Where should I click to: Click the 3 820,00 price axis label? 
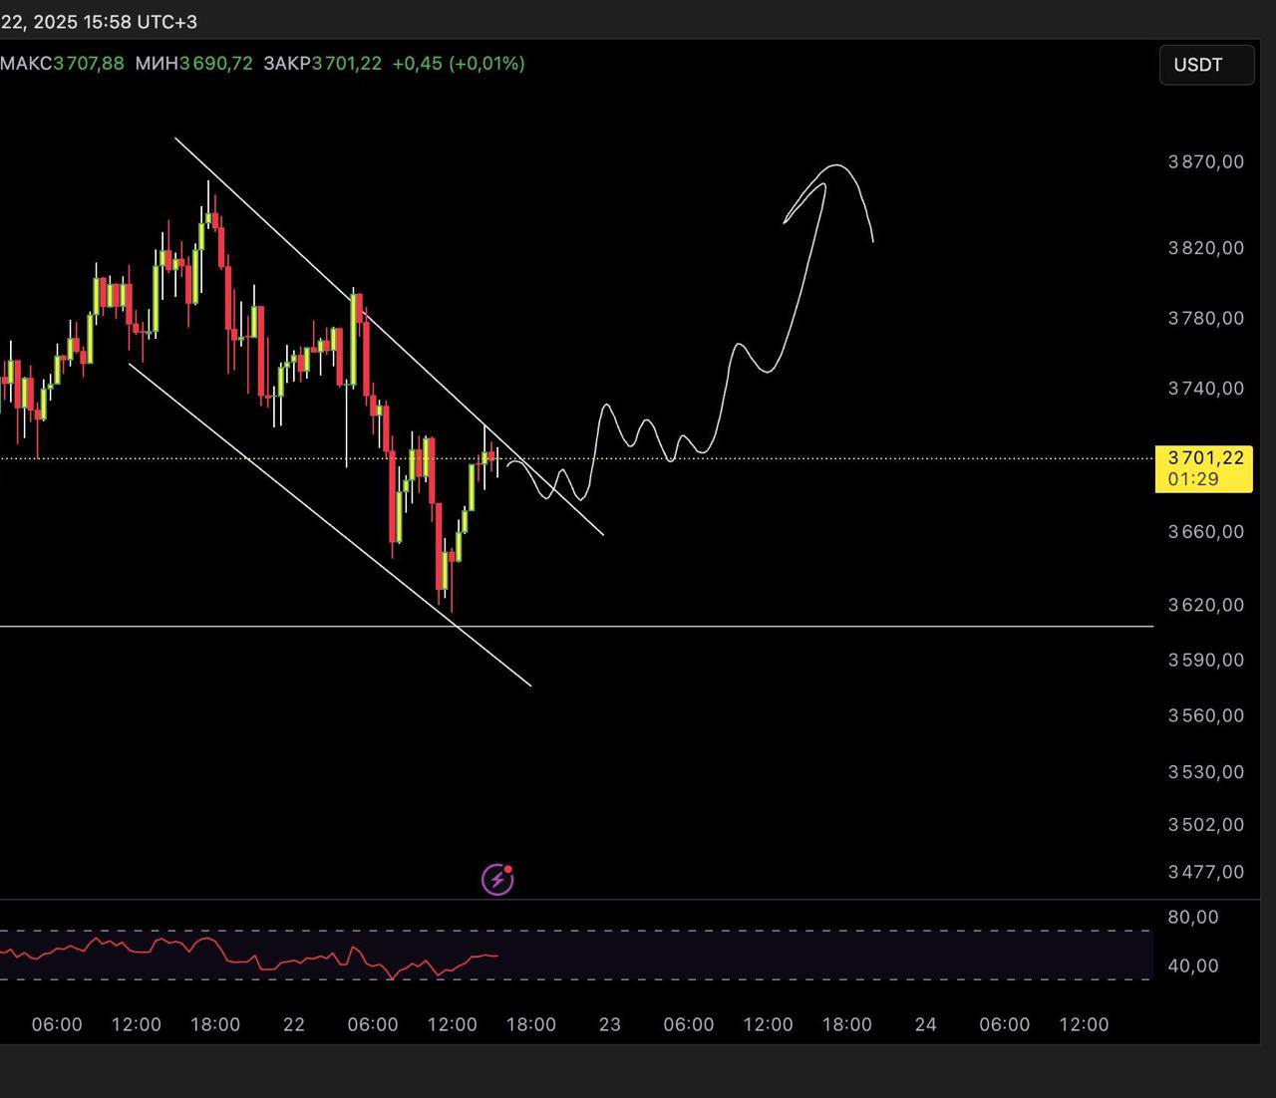pos(1206,247)
